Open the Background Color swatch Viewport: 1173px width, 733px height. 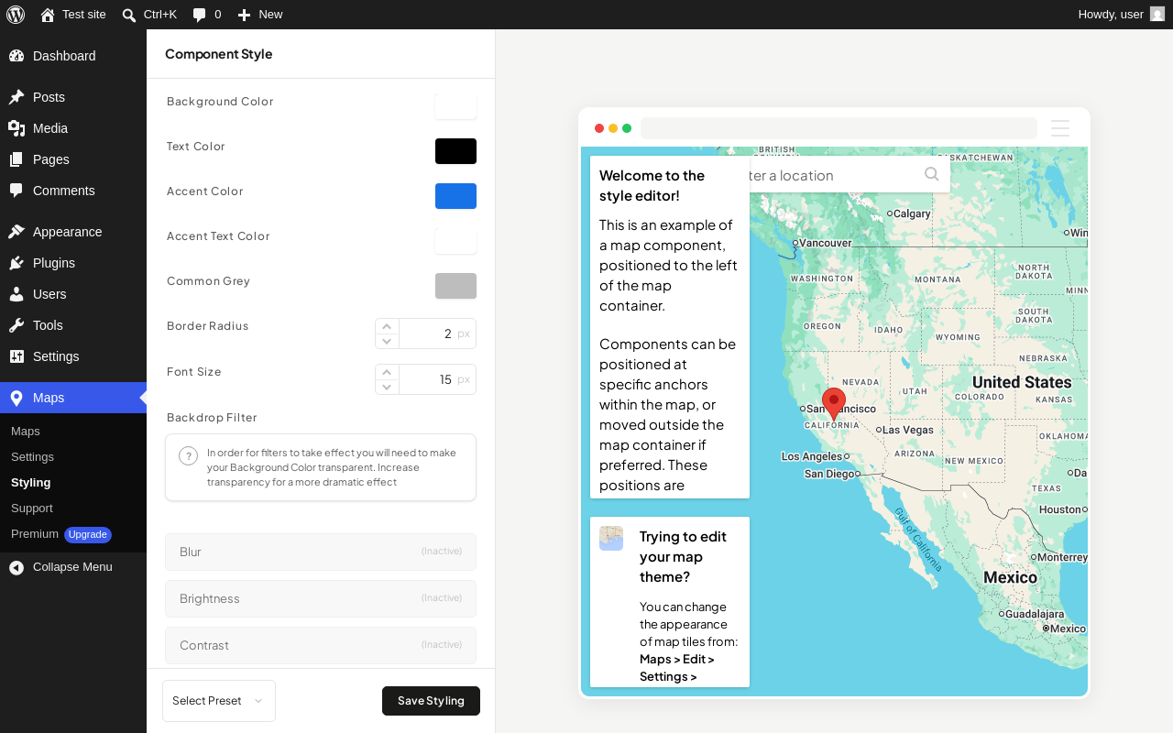[455, 106]
